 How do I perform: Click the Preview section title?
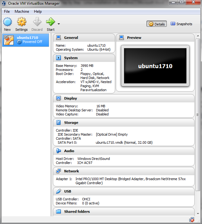134,38
